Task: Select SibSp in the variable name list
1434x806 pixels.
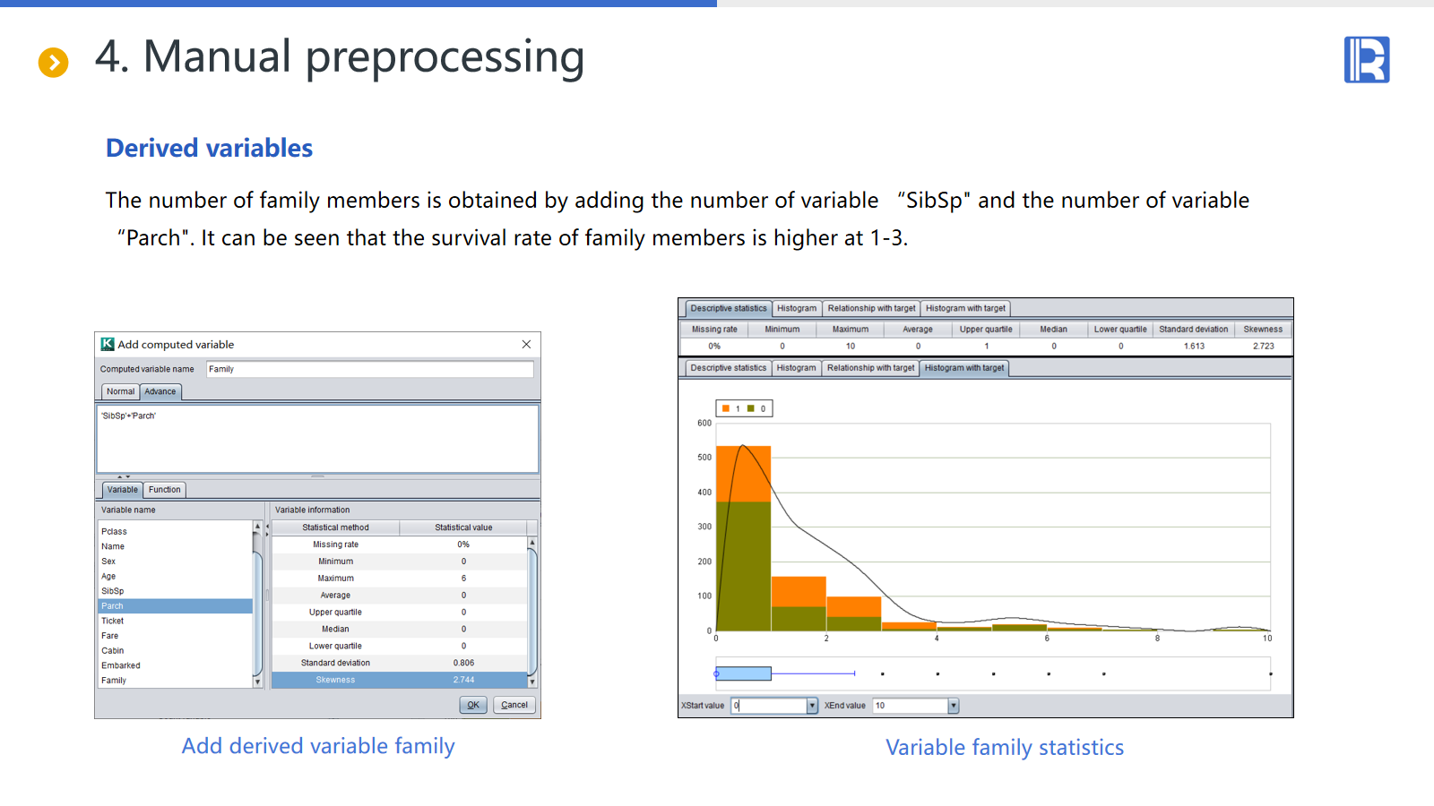Action: pos(113,591)
